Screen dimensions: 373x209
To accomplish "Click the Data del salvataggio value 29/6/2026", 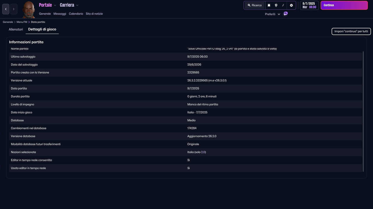I will 194,64.
